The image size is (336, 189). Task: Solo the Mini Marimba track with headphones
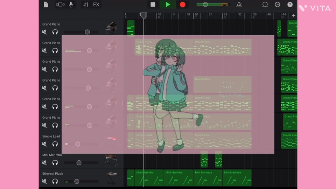[55, 163]
